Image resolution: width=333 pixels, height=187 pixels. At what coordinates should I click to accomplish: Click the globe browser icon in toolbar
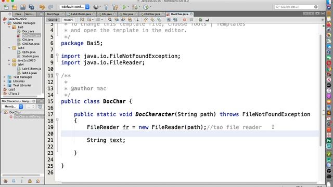click(x=96, y=7)
